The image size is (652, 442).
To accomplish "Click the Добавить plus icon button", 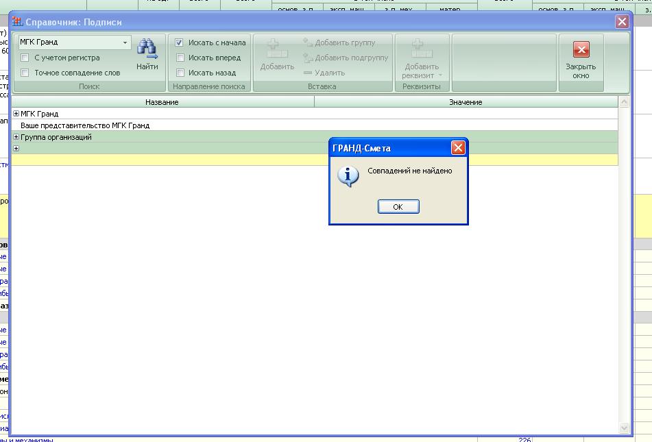I will 277,49.
